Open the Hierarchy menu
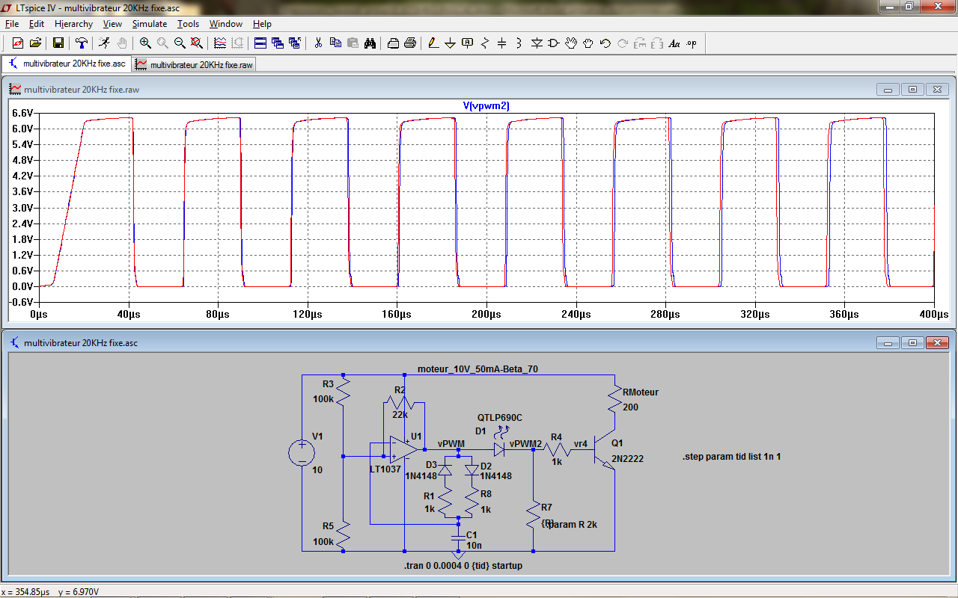958x598 pixels. [73, 24]
